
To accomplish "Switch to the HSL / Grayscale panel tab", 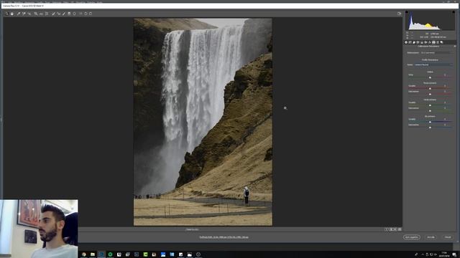I will coord(418,42).
